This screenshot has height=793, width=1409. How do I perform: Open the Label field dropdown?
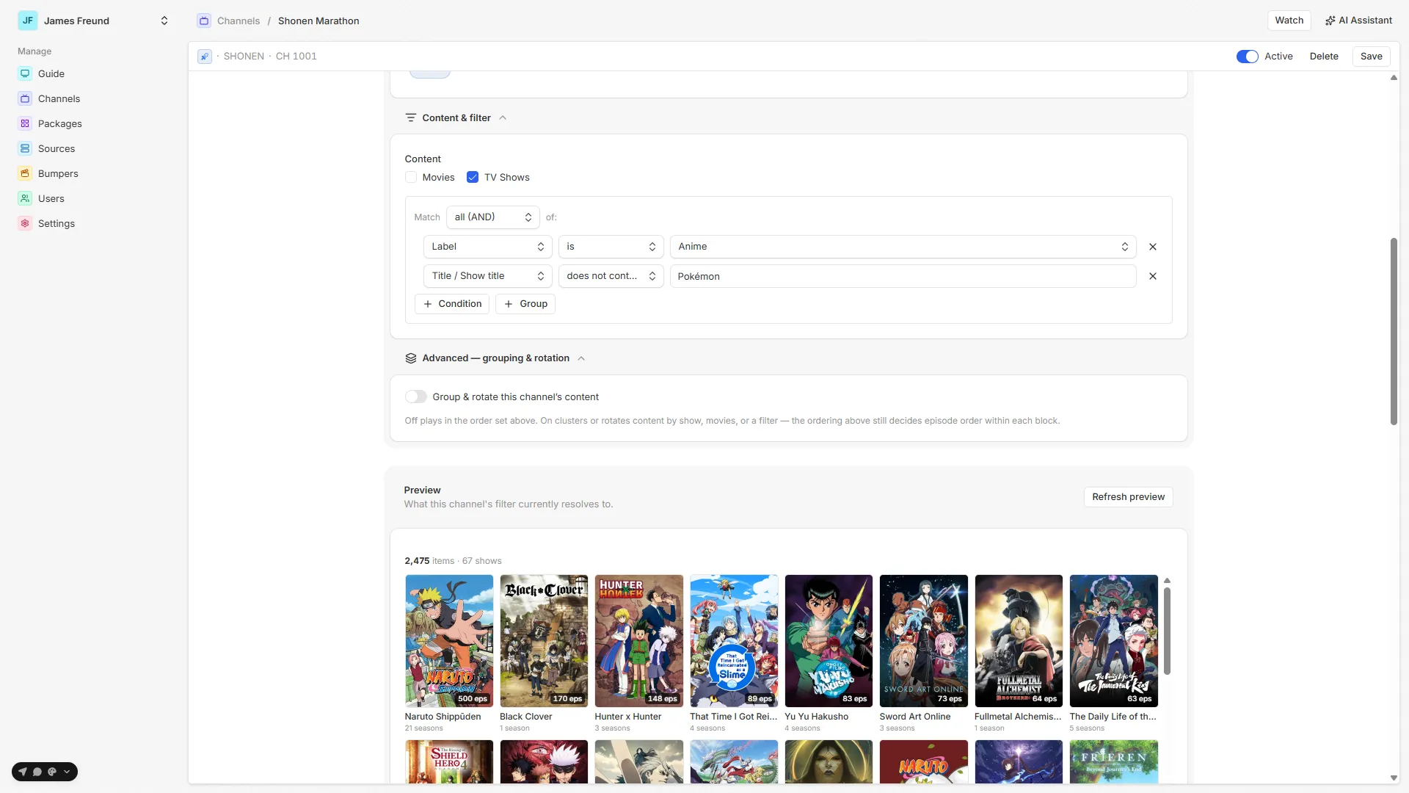[488, 247]
